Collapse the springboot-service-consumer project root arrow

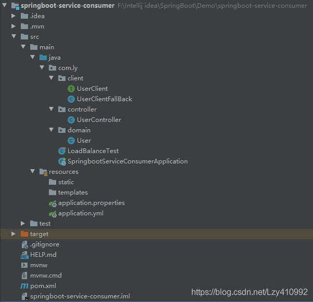[4, 5]
